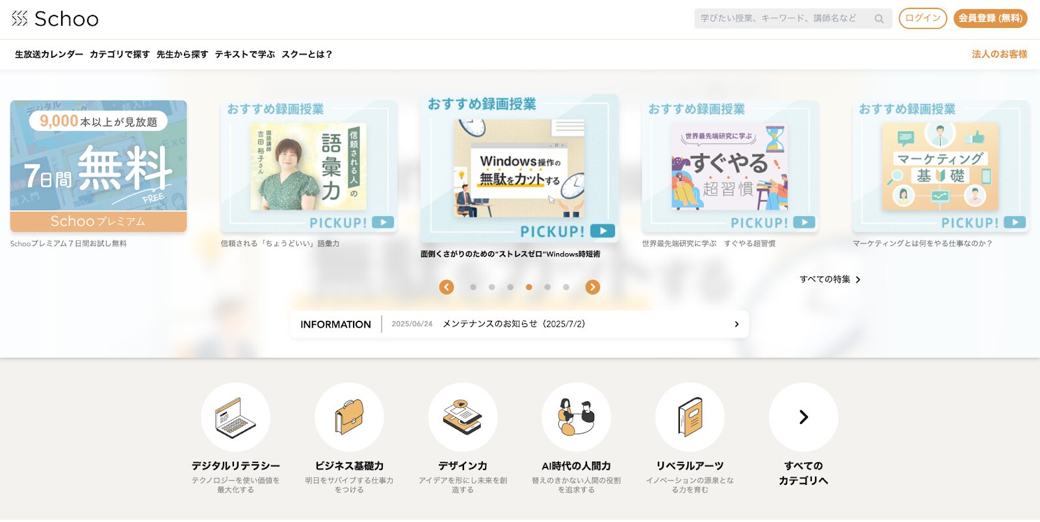Image resolution: width=1040 pixels, height=522 pixels.
Task: Click the PICKUP play icon on すぐやる card
Action: [x=804, y=223]
